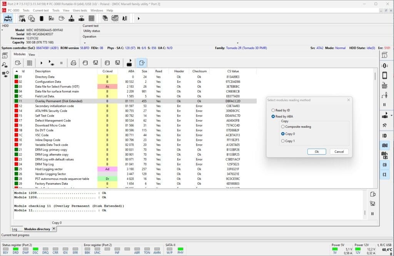Click the ID button in right sidebar

[x=384, y=136]
